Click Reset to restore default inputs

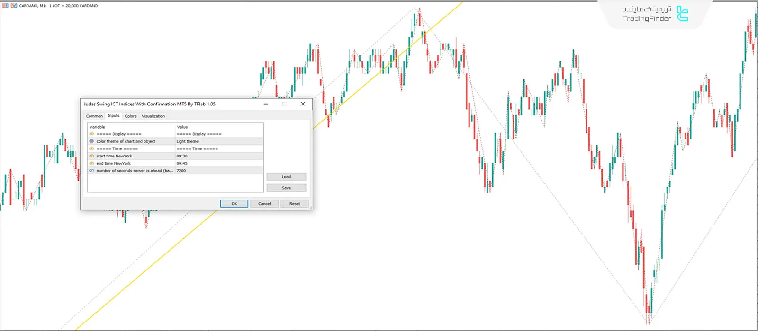295,204
